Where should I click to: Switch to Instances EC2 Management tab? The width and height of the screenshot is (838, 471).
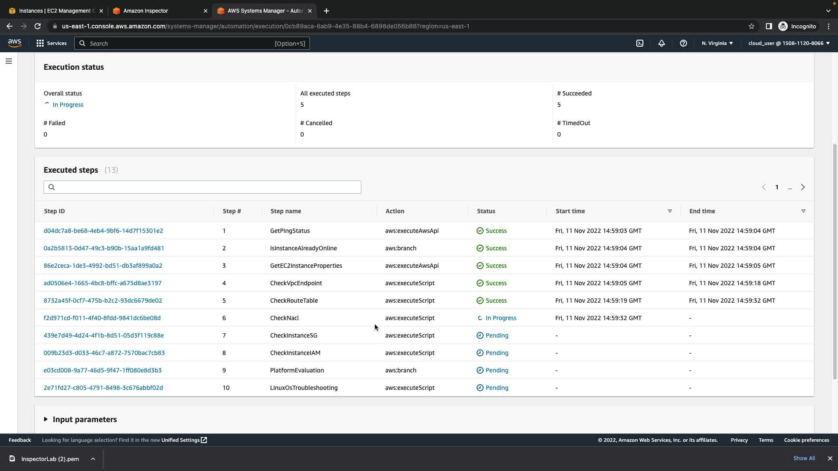click(x=55, y=11)
